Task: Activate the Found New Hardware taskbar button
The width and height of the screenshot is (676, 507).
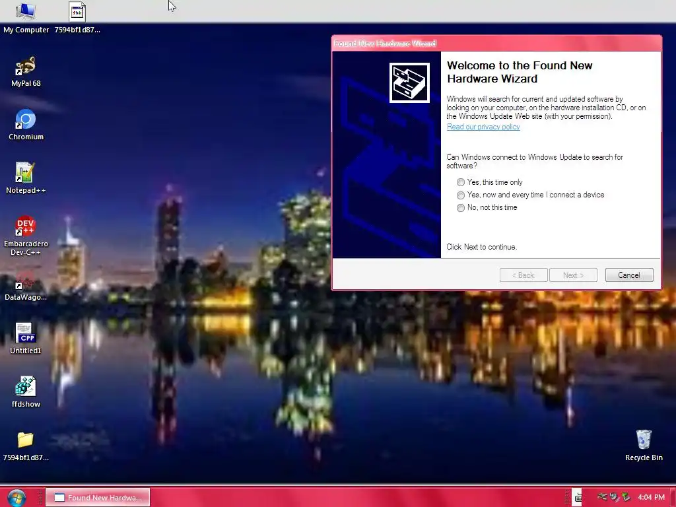Action: (x=98, y=498)
